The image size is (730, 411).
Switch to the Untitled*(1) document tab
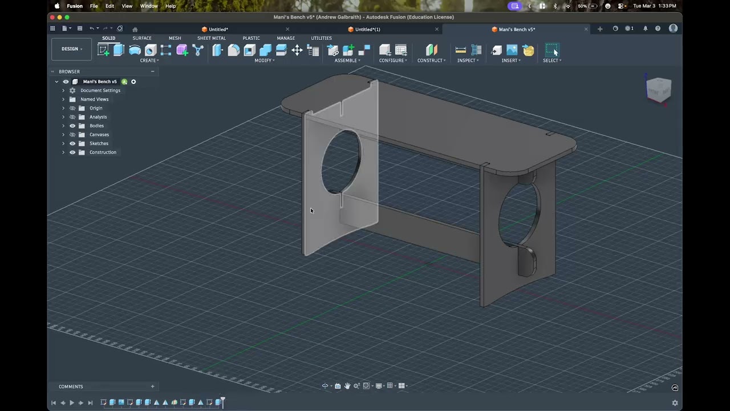point(367,29)
